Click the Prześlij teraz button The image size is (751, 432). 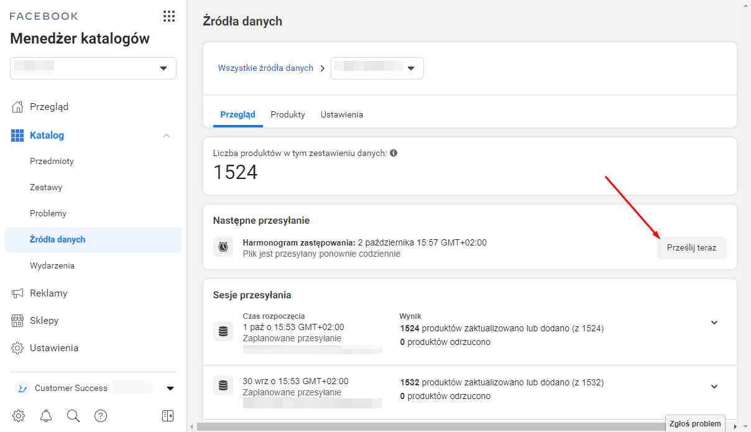click(x=691, y=247)
